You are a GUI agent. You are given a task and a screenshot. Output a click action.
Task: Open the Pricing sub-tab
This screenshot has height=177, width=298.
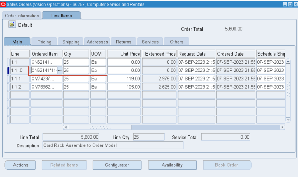[x=44, y=42]
